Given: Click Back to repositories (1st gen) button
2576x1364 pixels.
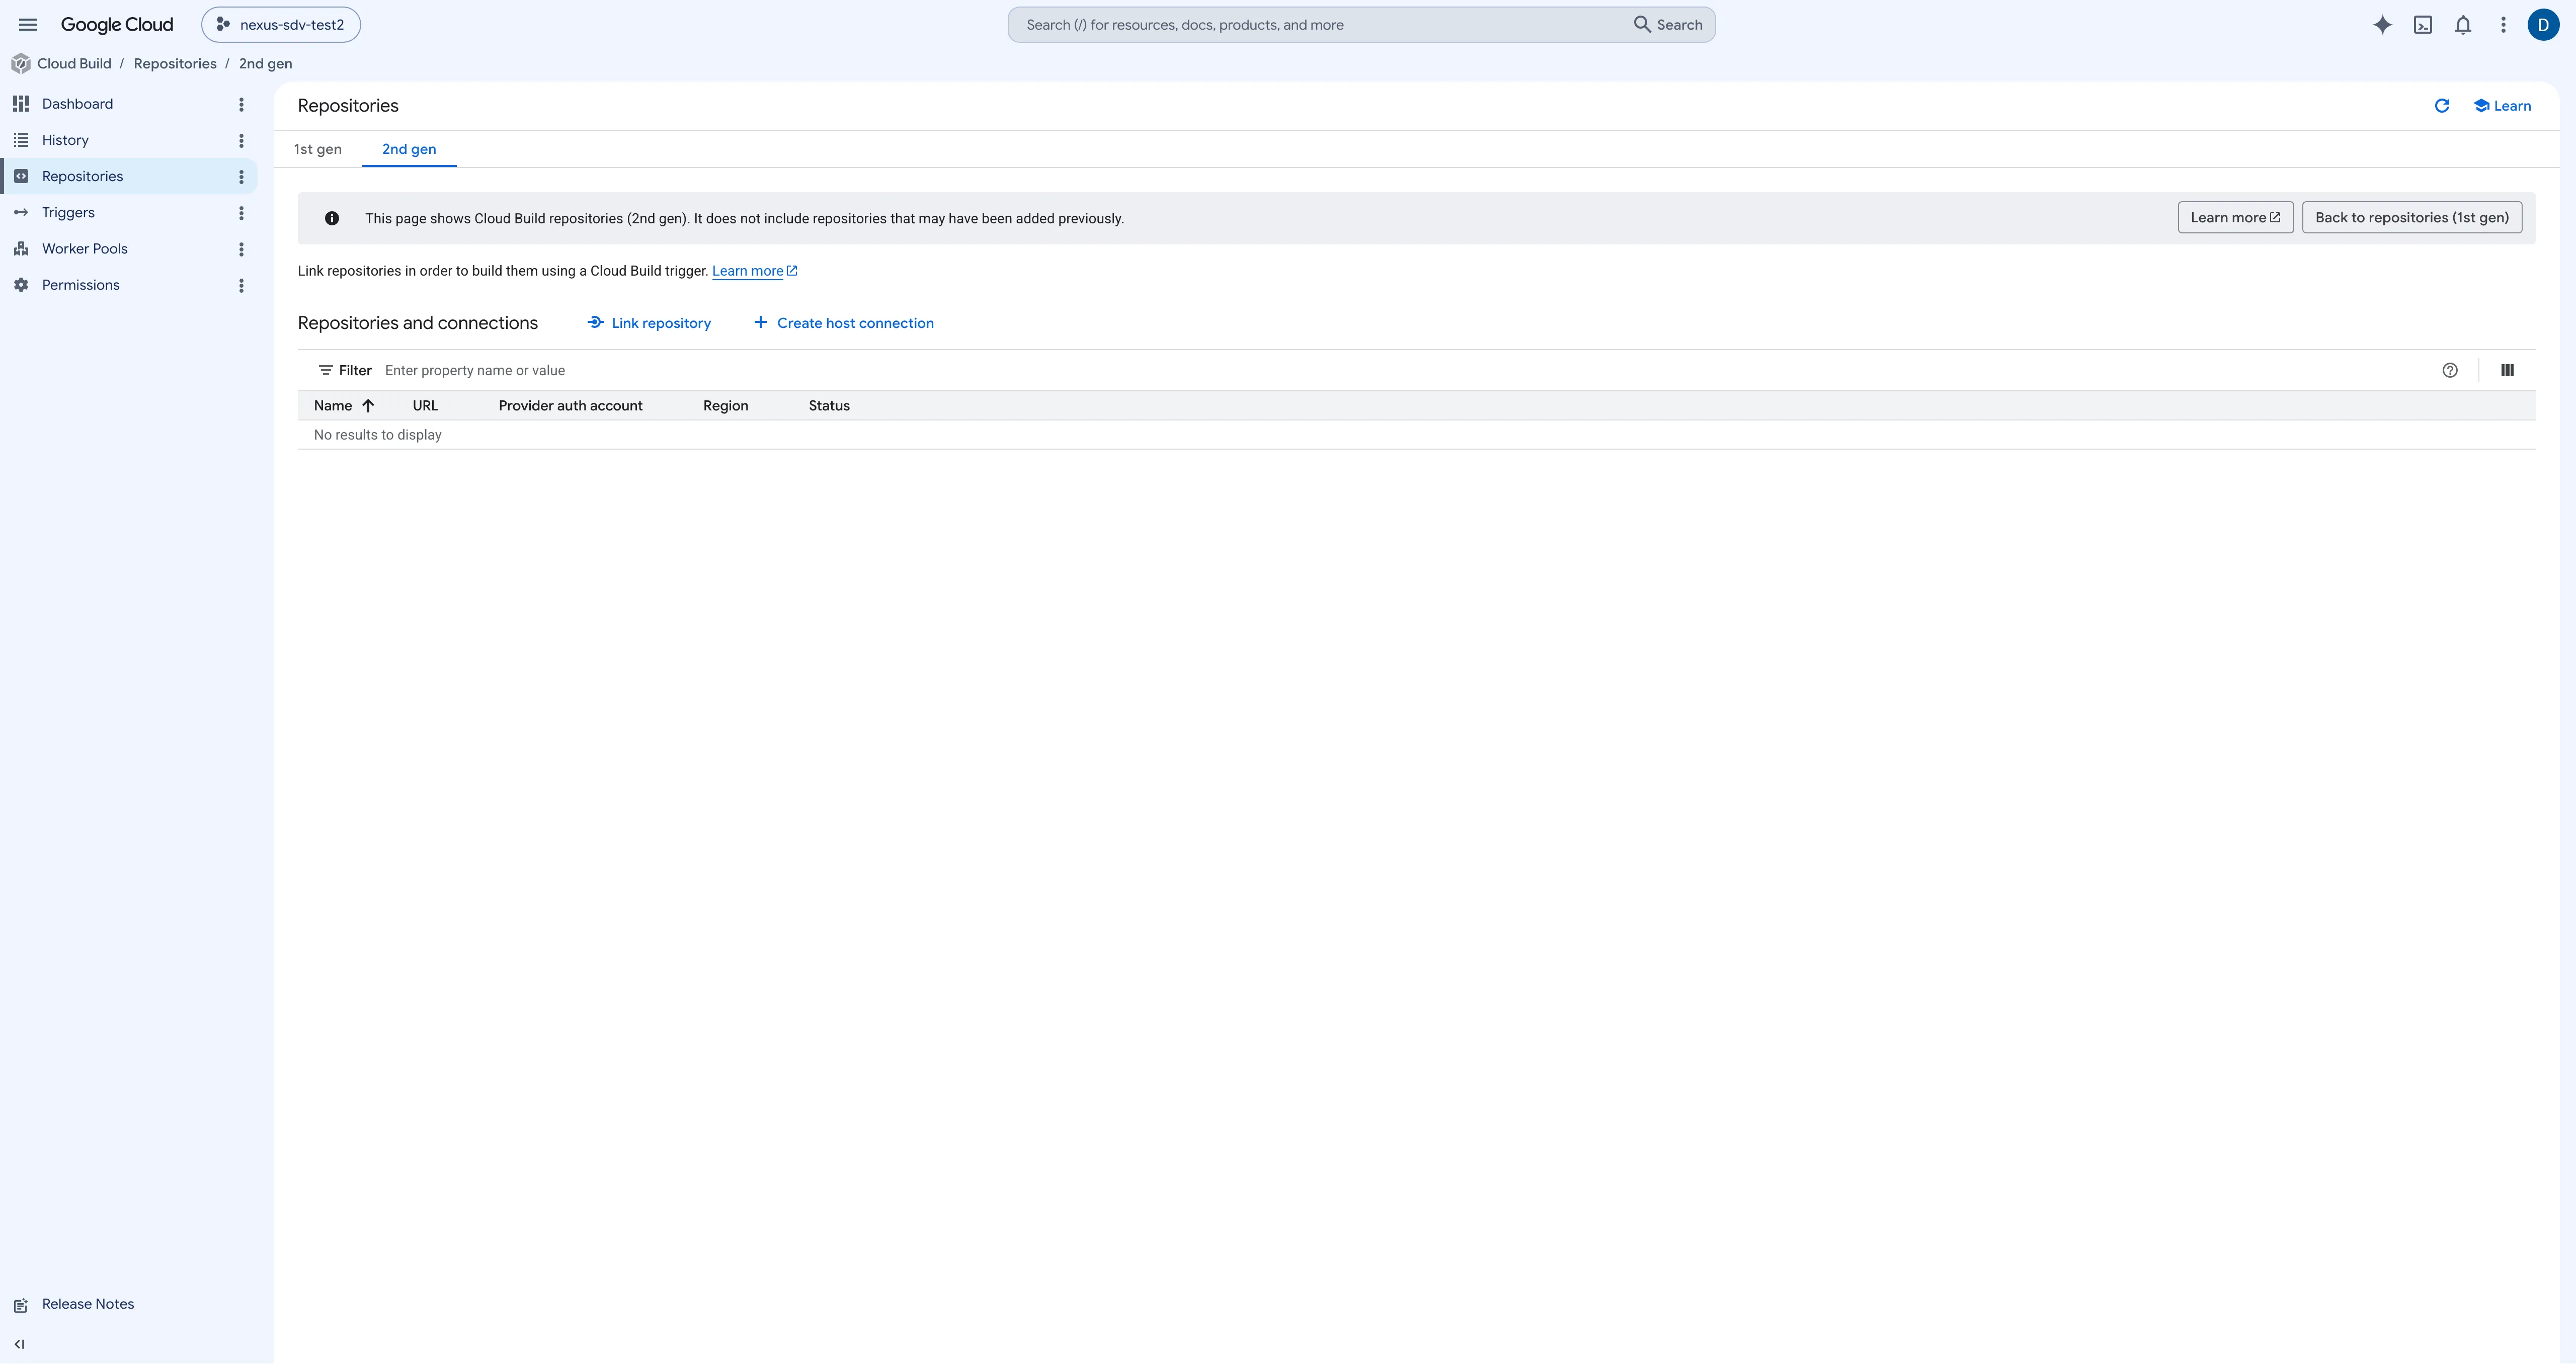Looking at the screenshot, I should click(x=2411, y=218).
